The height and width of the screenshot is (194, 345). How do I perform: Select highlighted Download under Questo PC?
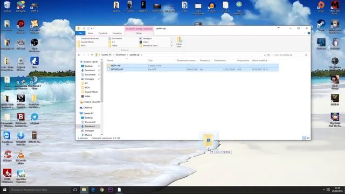pos(89,126)
